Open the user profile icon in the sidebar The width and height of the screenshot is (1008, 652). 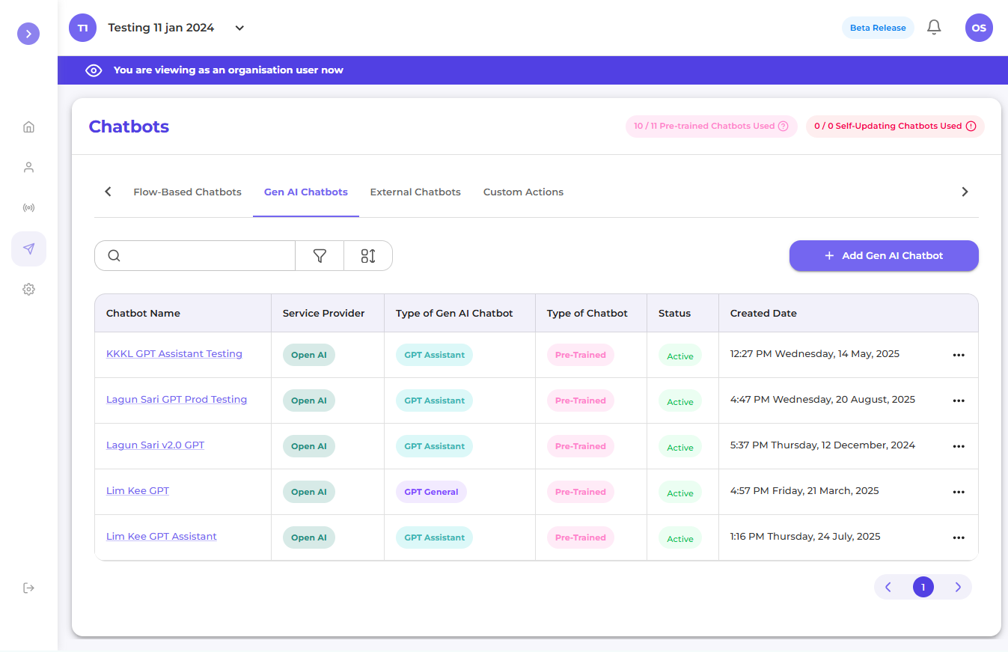28,167
